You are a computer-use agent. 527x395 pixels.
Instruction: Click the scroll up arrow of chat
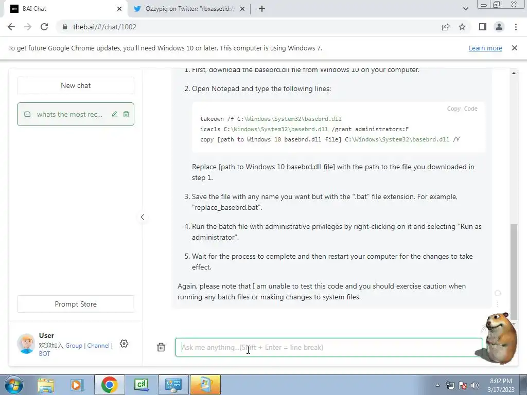click(514, 73)
